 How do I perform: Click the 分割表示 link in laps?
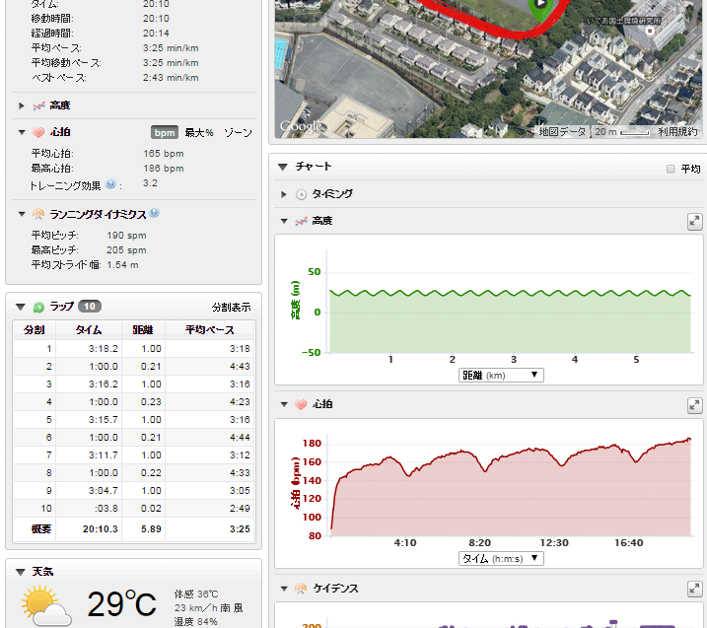(x=233, y=307)
